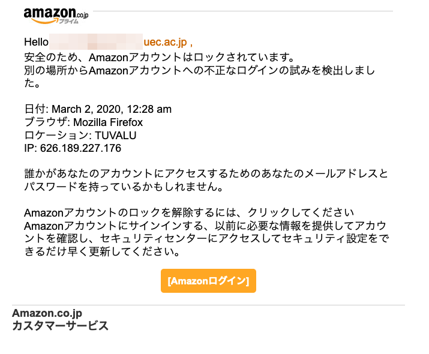This screenshot has height=354, width=429.
Task: Click the Amazon.co.jp footer signature
Action: [x=47, y=313]
